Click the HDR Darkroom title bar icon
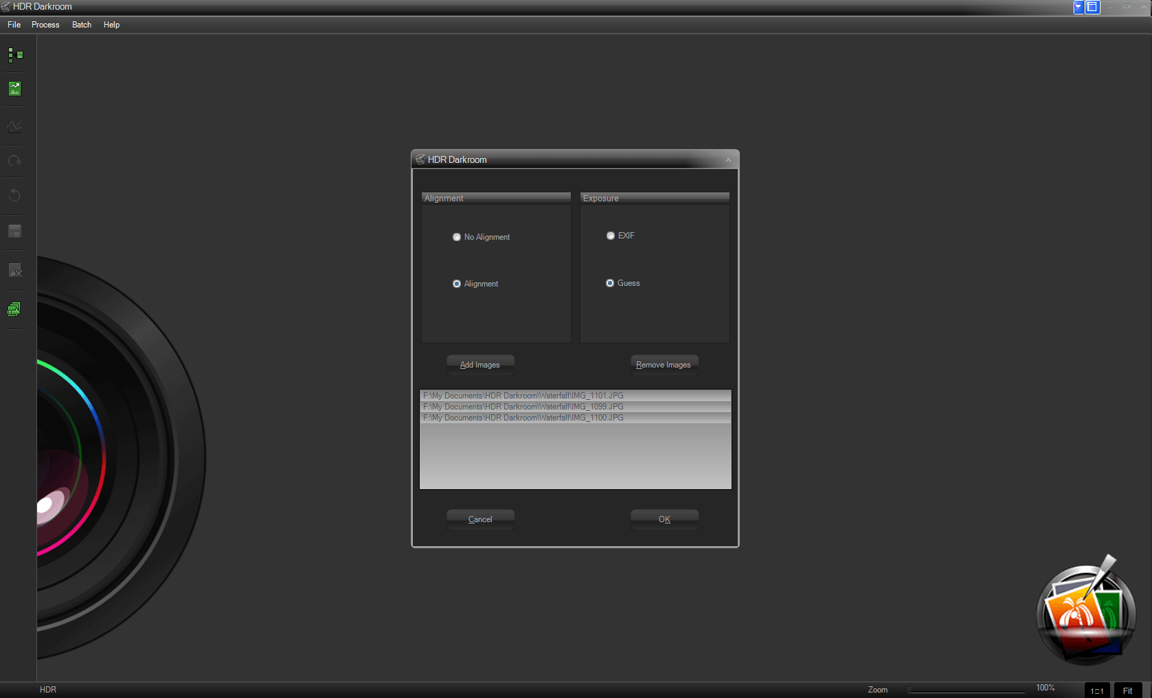 pyautogui.click(x=420, y=159)
